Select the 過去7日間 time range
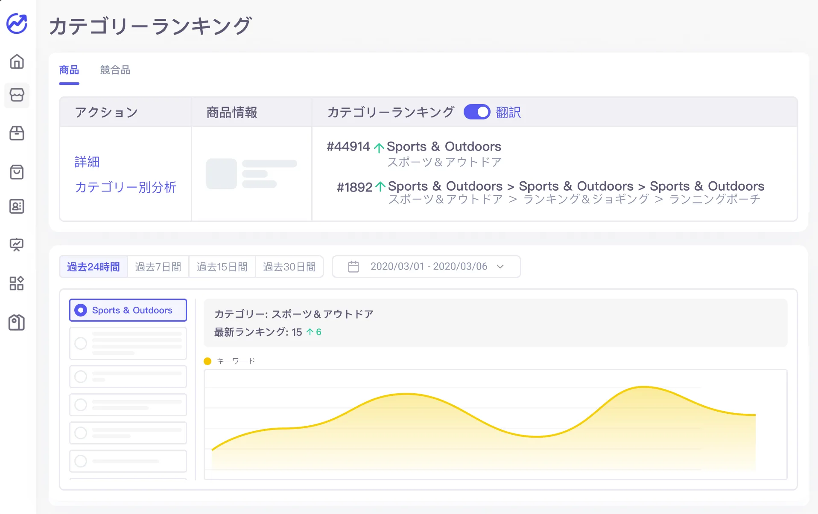Image resolution: width=818 pixels, height=514 pixels. pyautogui.click(x=158, y=267)
